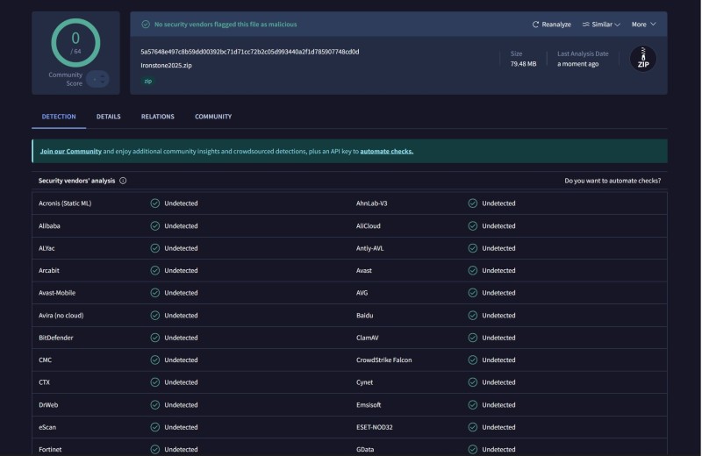Switch to the Details tab
The image size is (702, 456).
[x=109, y=117]
